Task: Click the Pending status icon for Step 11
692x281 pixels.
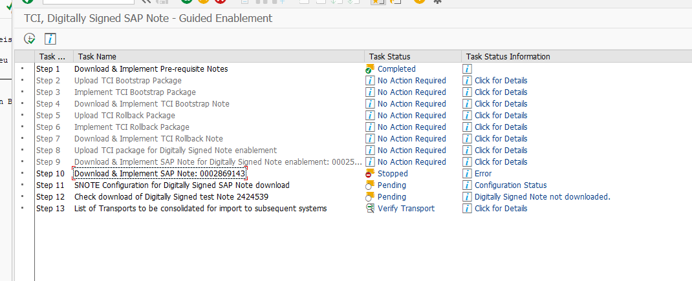Action: (x=370, y=185)
